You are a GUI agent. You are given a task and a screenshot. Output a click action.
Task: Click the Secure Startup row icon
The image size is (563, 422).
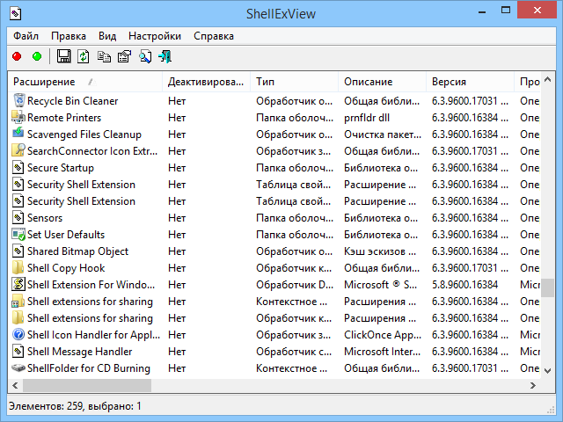[x=18, y=168]
